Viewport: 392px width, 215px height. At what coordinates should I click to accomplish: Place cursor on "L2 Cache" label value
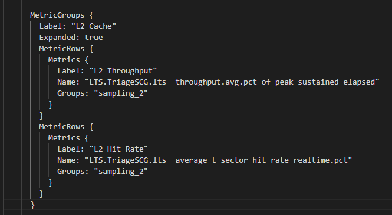[94, 26]
